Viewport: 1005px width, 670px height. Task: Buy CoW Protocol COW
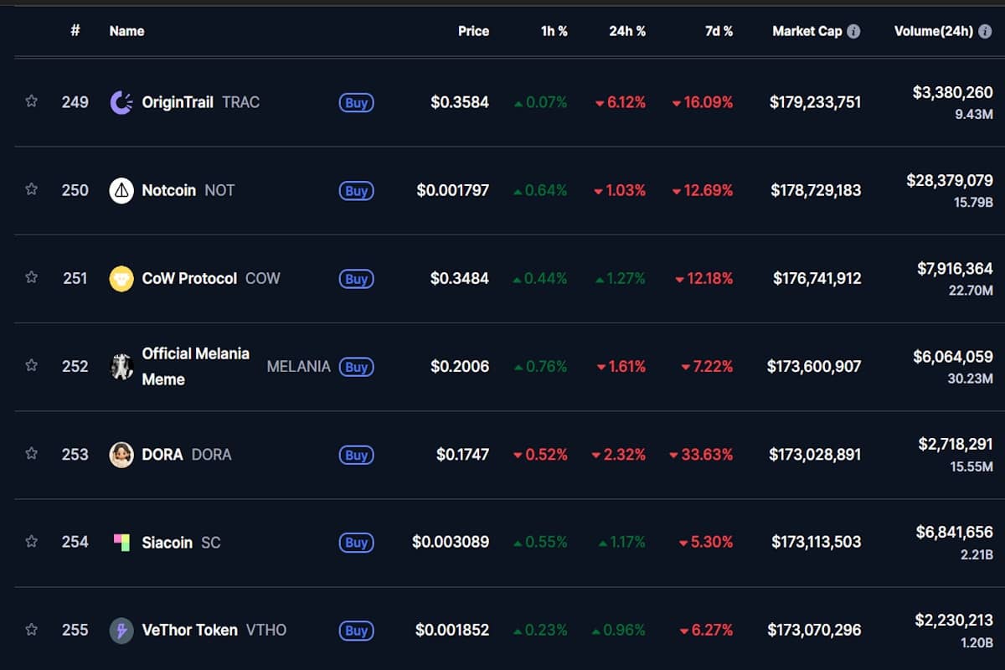click(x=356, y=279)
